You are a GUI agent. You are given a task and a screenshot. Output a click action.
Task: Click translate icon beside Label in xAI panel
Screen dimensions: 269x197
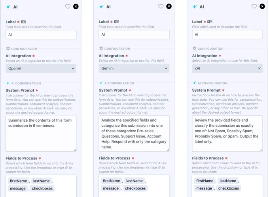click(x=210, y=22)
